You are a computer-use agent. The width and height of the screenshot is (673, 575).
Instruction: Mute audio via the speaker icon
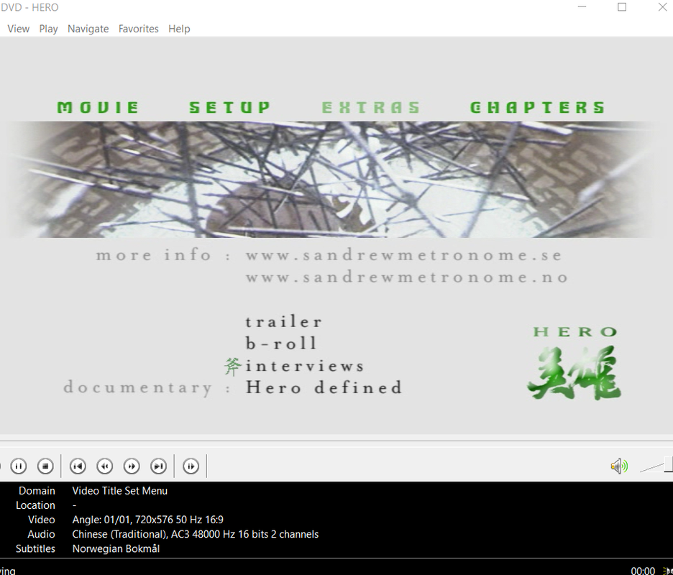[x=619, y=466]
